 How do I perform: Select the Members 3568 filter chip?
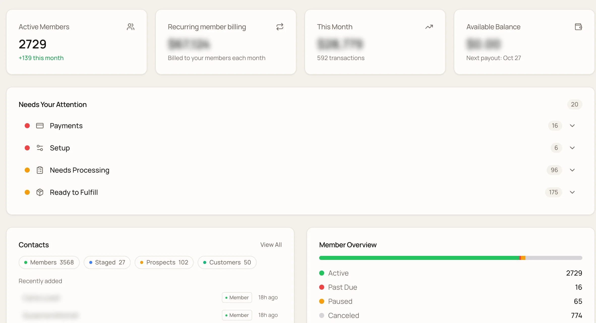point(49,262)
